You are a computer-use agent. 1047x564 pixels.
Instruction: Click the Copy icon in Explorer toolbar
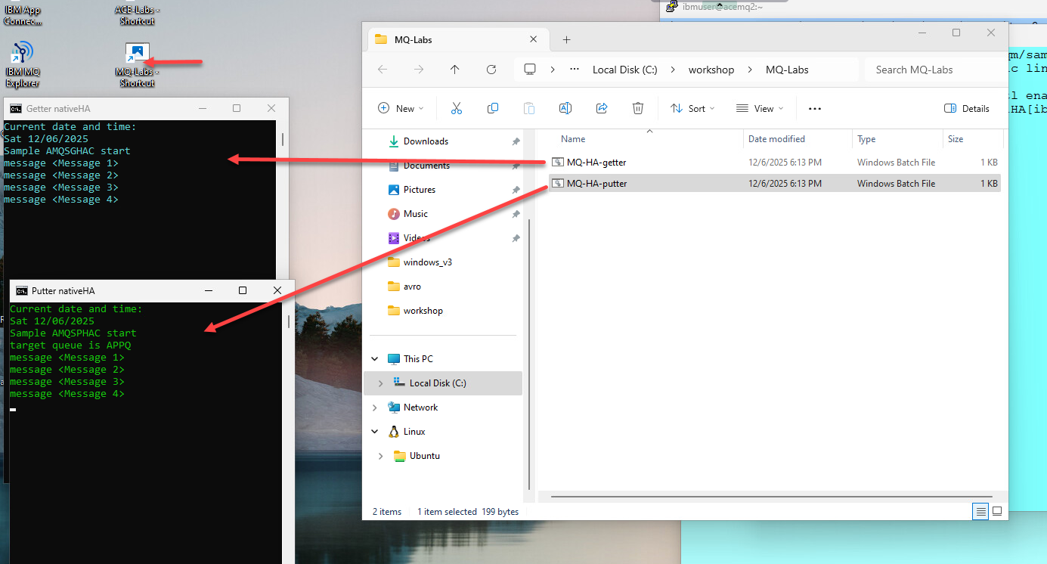(493, 108)
